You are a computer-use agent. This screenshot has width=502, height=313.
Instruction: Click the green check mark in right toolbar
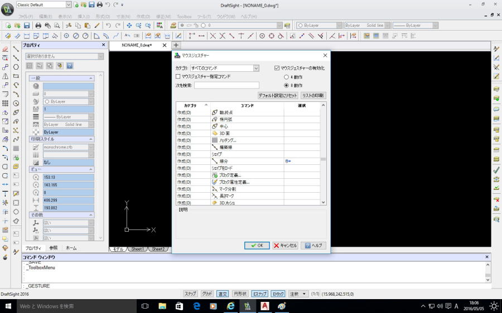point(496,170)
